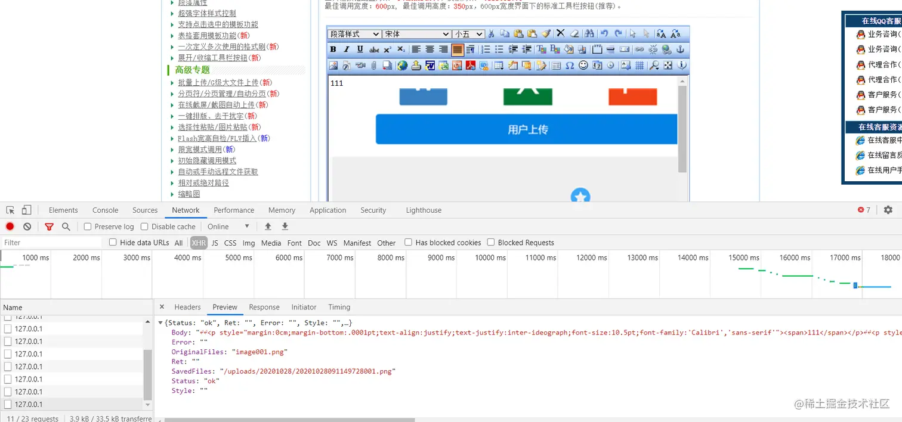Click the superscript icon
This screenshot has width=902, height=422.
(x=388, y=49)
